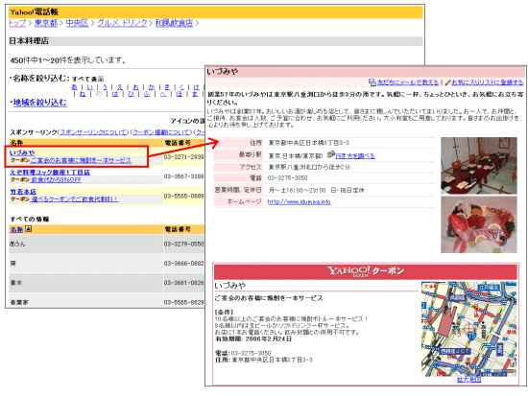This screenshot has height=396, width=528.
Task: Filter names by え
Action: pos(120,87)
